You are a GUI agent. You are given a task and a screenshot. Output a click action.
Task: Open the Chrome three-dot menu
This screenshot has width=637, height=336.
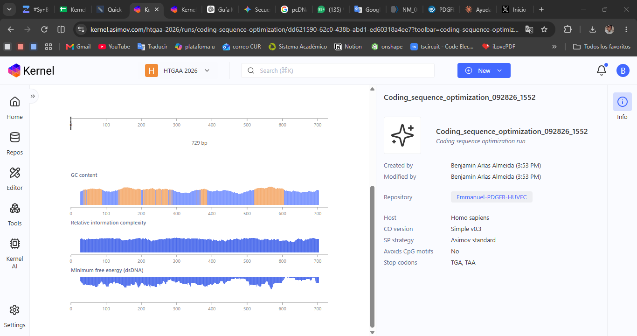pyautogui.click(x=626, y=29)
